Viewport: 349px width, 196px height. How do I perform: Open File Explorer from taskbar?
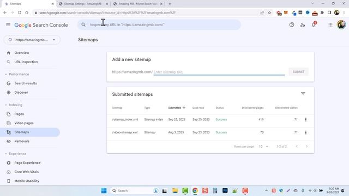[x=175, y=191]
